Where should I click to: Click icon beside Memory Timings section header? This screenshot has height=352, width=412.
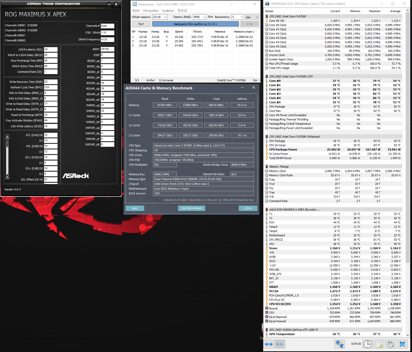pos(267,167)
